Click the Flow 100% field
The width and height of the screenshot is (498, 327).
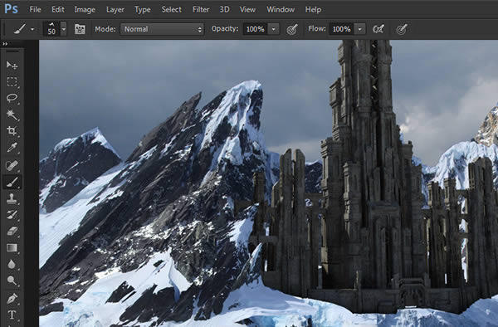click(x=341, y=29)
